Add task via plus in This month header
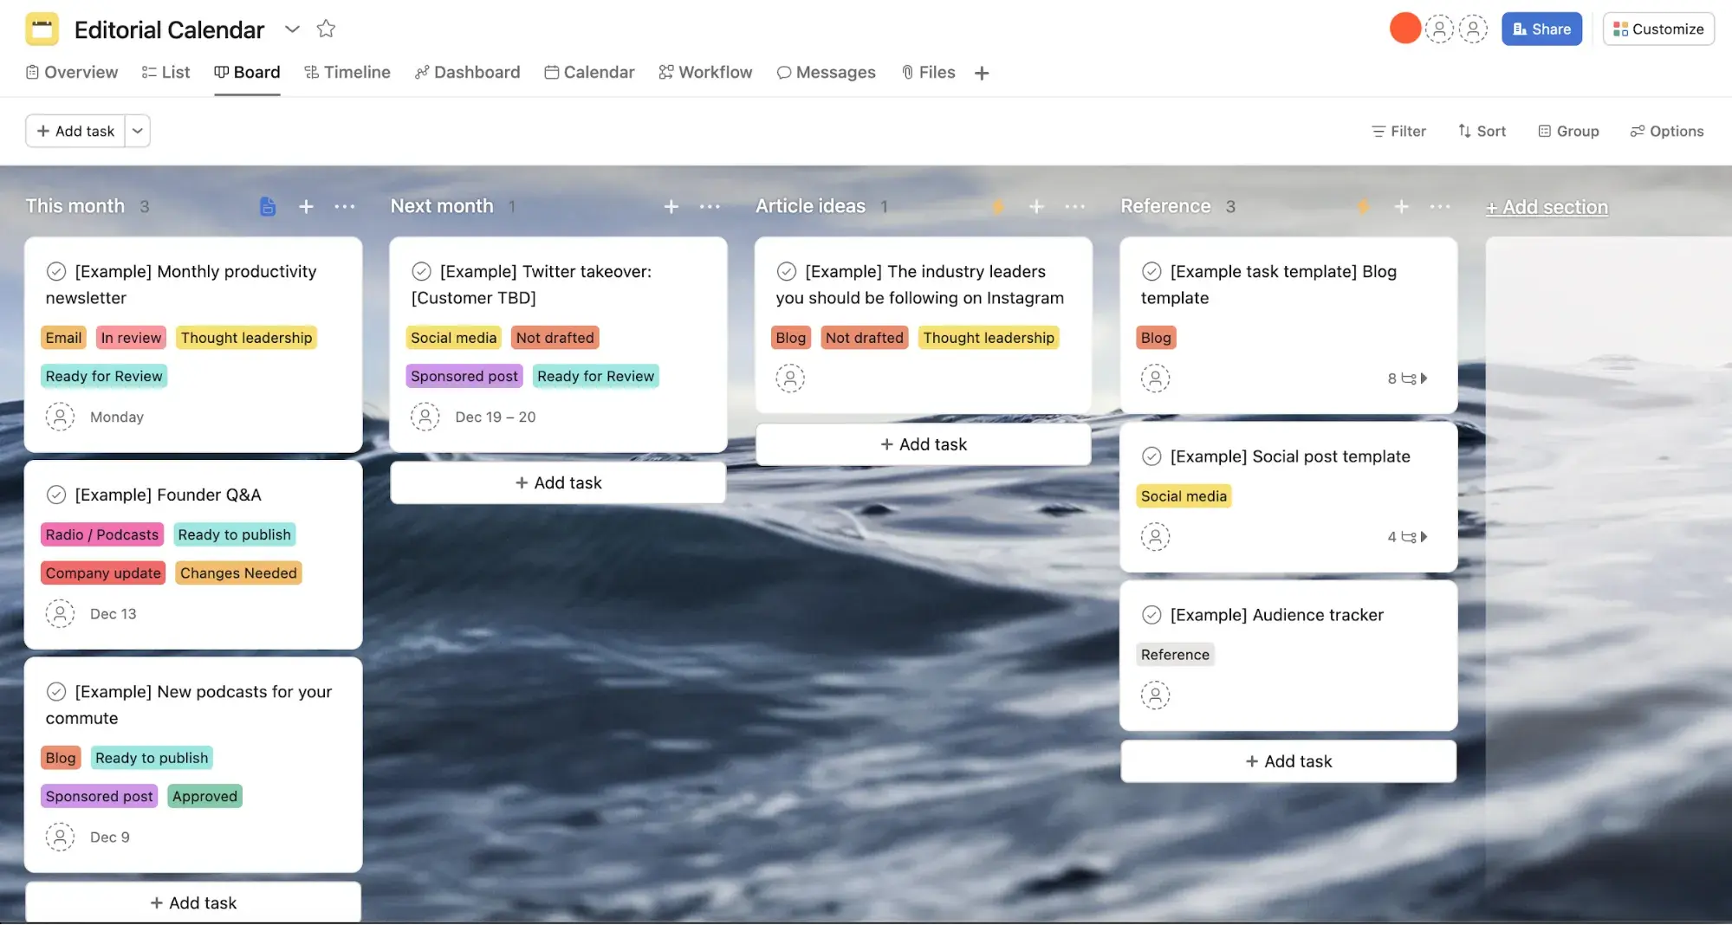The image size is (1732, 925). coord(306,206)
